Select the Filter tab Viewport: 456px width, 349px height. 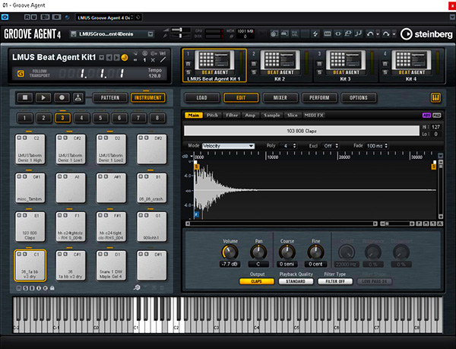(232, 115)
